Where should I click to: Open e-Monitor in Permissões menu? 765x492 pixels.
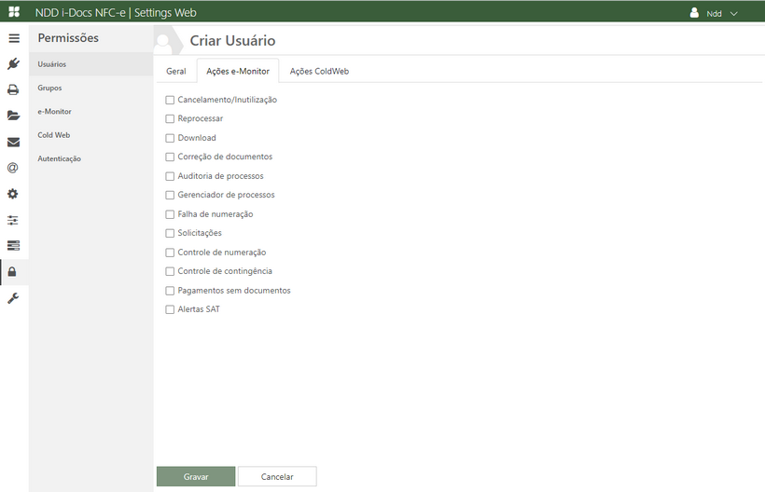point(90,112)
